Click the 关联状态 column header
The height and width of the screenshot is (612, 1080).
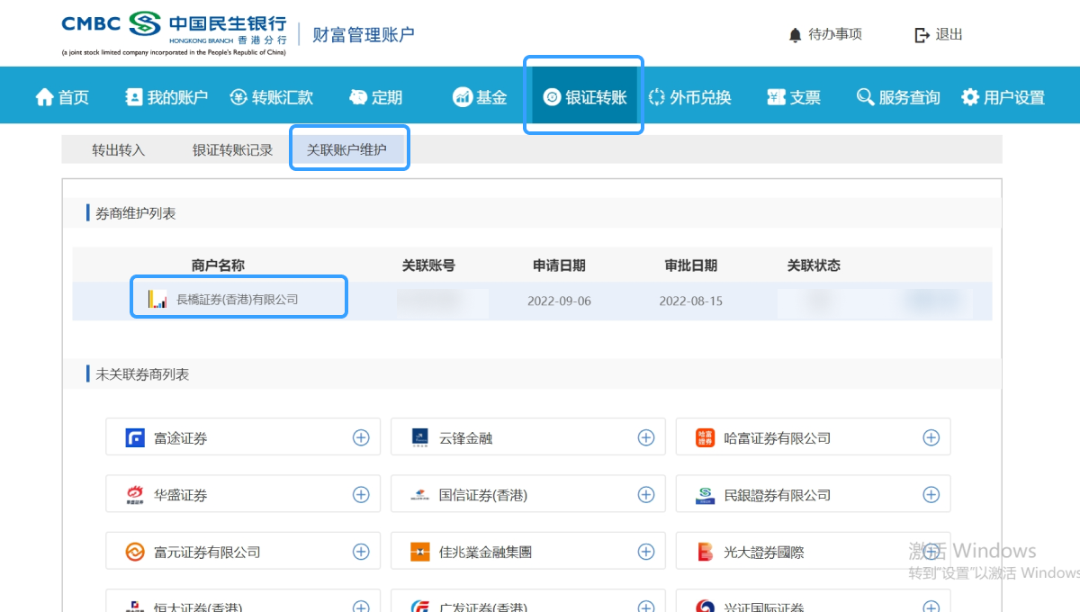coord(814,265)
